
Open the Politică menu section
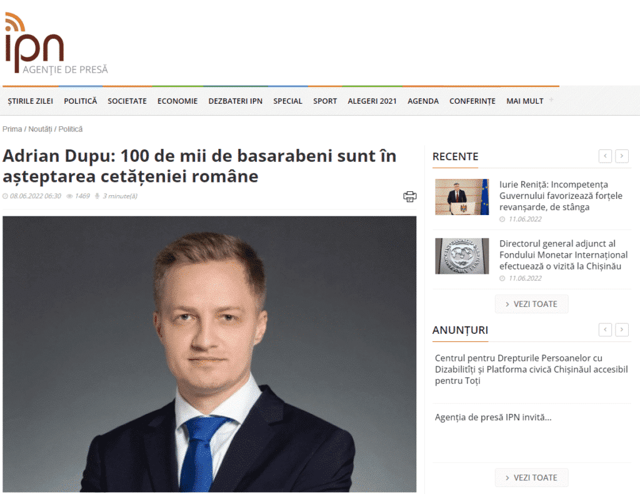81,101
